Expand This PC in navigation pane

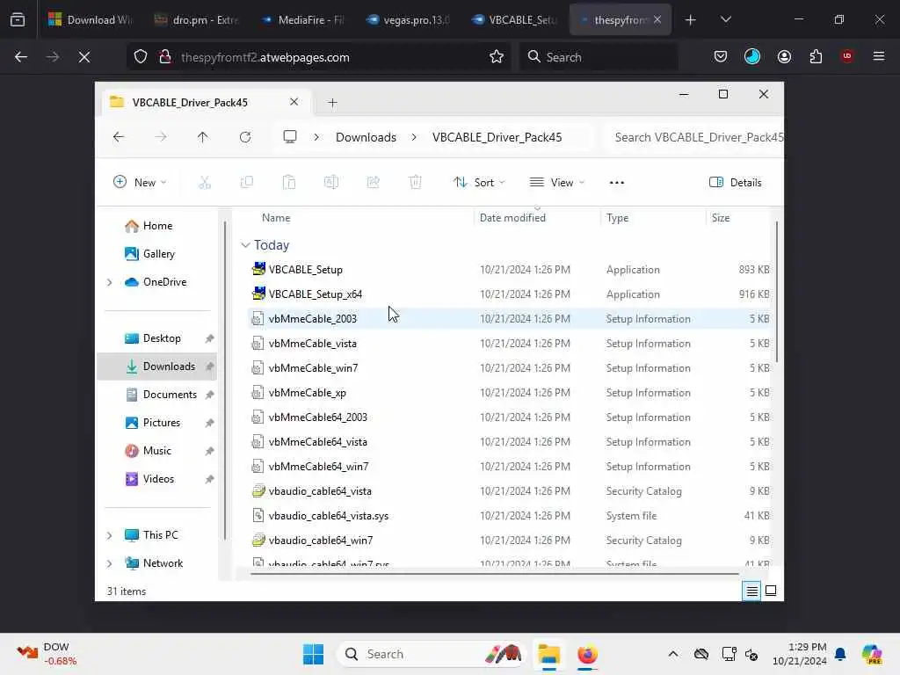pos(109,535)
